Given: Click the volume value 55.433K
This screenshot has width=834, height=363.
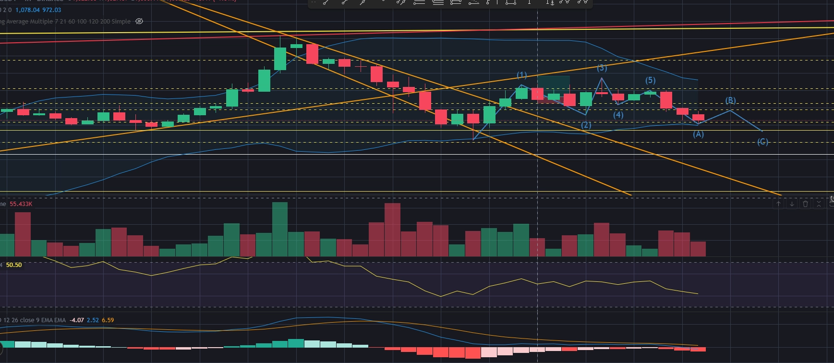Looking at the screenshot, I should (x=21, y=204).
